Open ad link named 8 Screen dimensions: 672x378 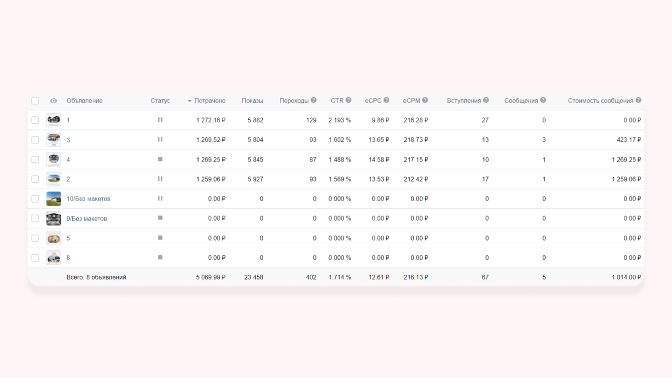(68, 258)
